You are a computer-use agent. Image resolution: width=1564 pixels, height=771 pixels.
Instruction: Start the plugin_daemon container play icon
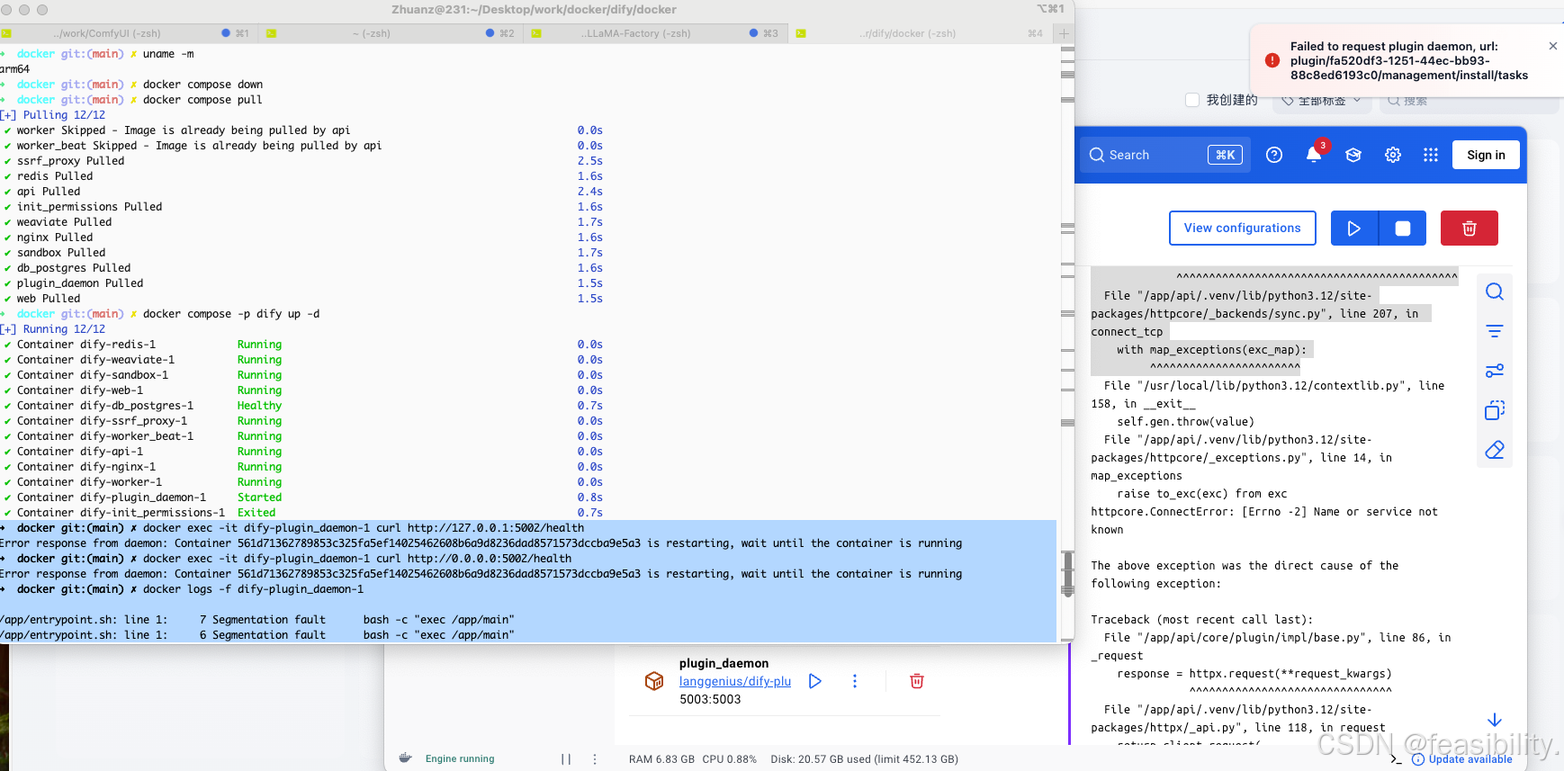coord(815,681)
